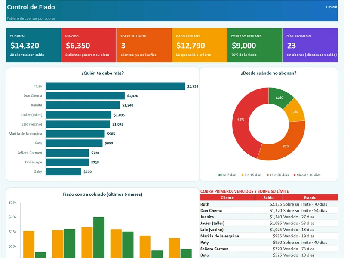344x258 pixels.
Task: Click the Don Chema bar
Action: (x=85, y=95)
